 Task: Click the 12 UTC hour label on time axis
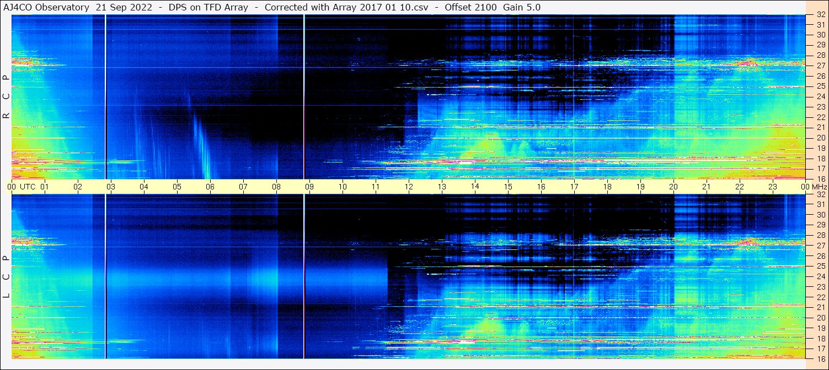pos(409,187)
